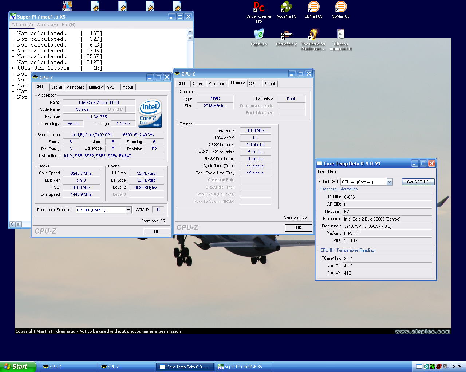Click the CAS# Latency value 4.0 clocks
The width and height of the screenshot is (466, 372).
tap(255, 145)
